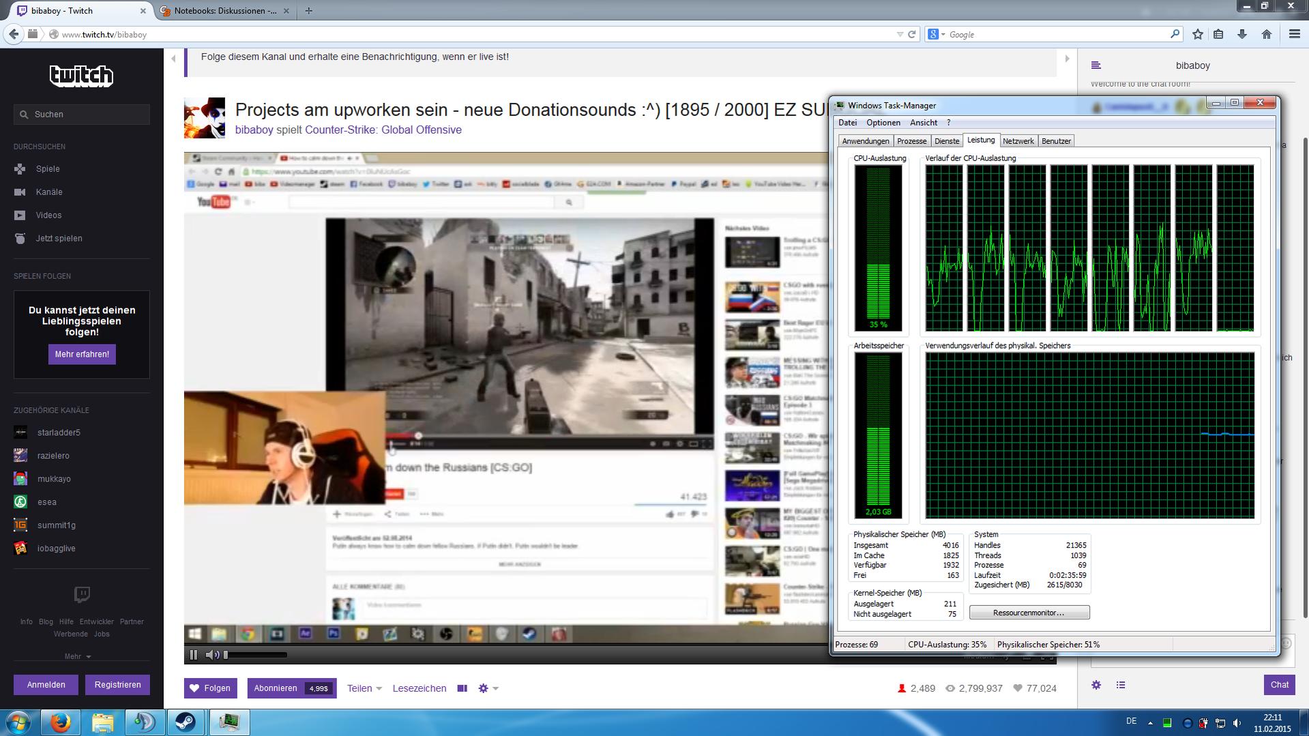
Task: Switch to the Dienste tab in Task Manager
Action: click(946, 141)
